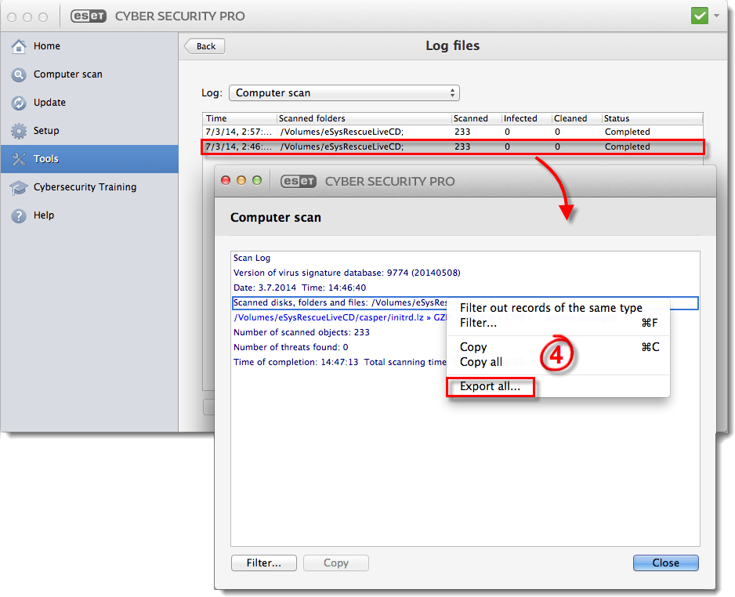
Task: Click the Home icon in sidebar
Action: pos(19,46)
